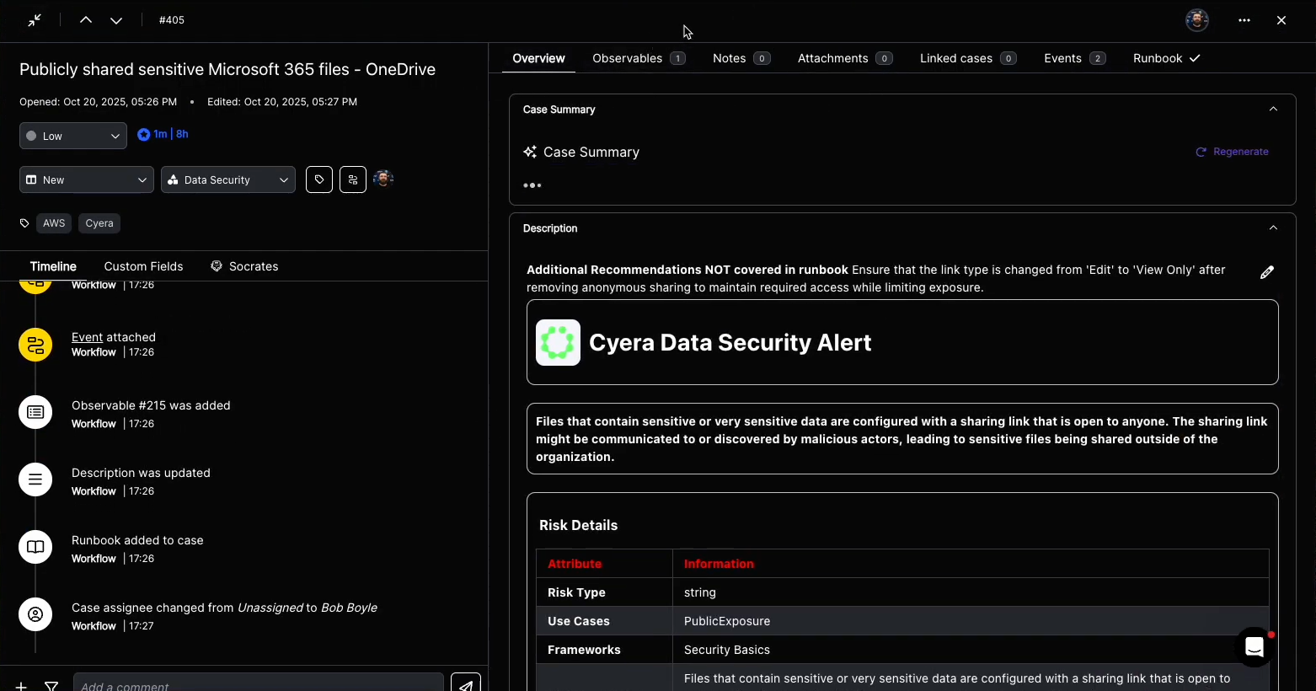Collapse the Description section
Screen dimensions: 1316x691
tap(1273, 228)
